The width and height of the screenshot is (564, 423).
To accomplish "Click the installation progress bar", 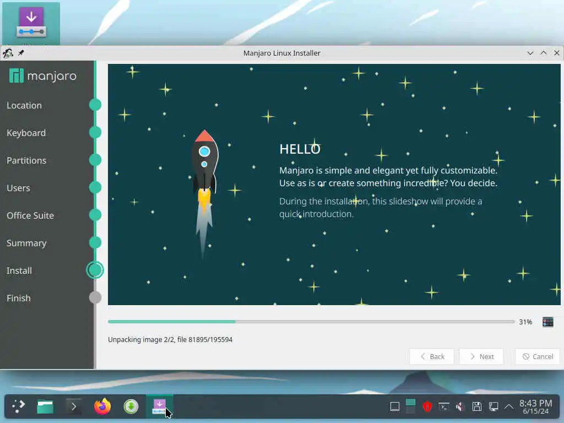I will coord(311,322).
